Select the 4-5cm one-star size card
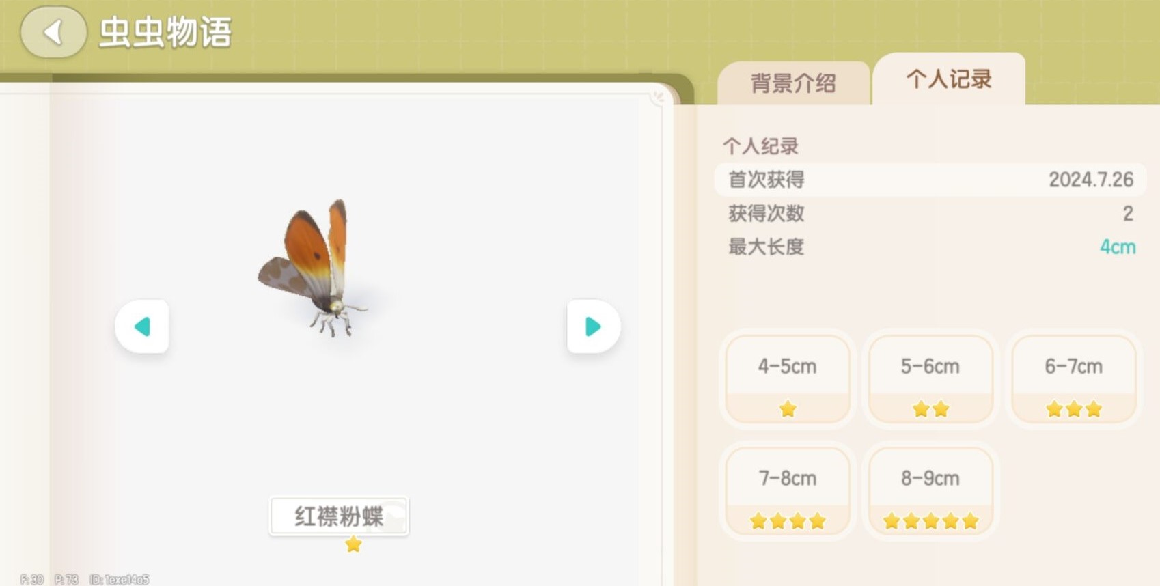The height and width of the screenshot is (586, 1160). 788,380
